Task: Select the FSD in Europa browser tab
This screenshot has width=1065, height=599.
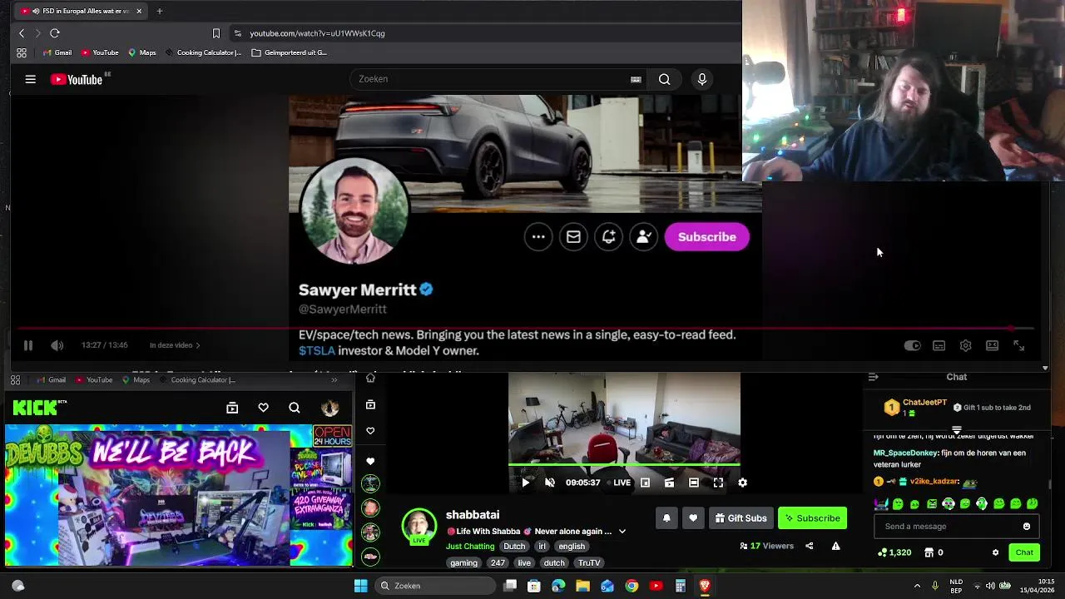Action: [80, 11]
